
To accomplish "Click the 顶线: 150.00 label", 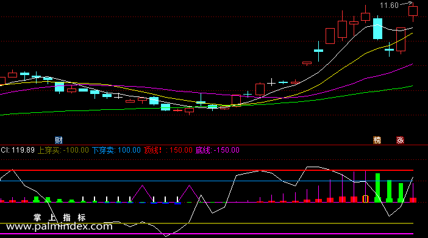I will pos(168,150).
